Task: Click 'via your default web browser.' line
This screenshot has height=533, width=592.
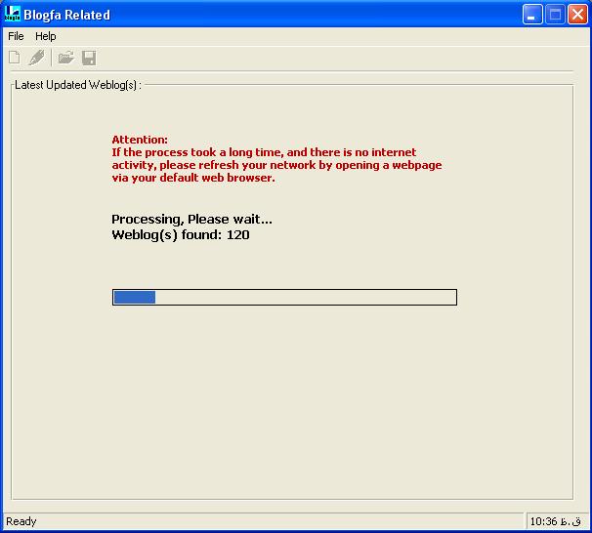Action: tap(193, 178)
